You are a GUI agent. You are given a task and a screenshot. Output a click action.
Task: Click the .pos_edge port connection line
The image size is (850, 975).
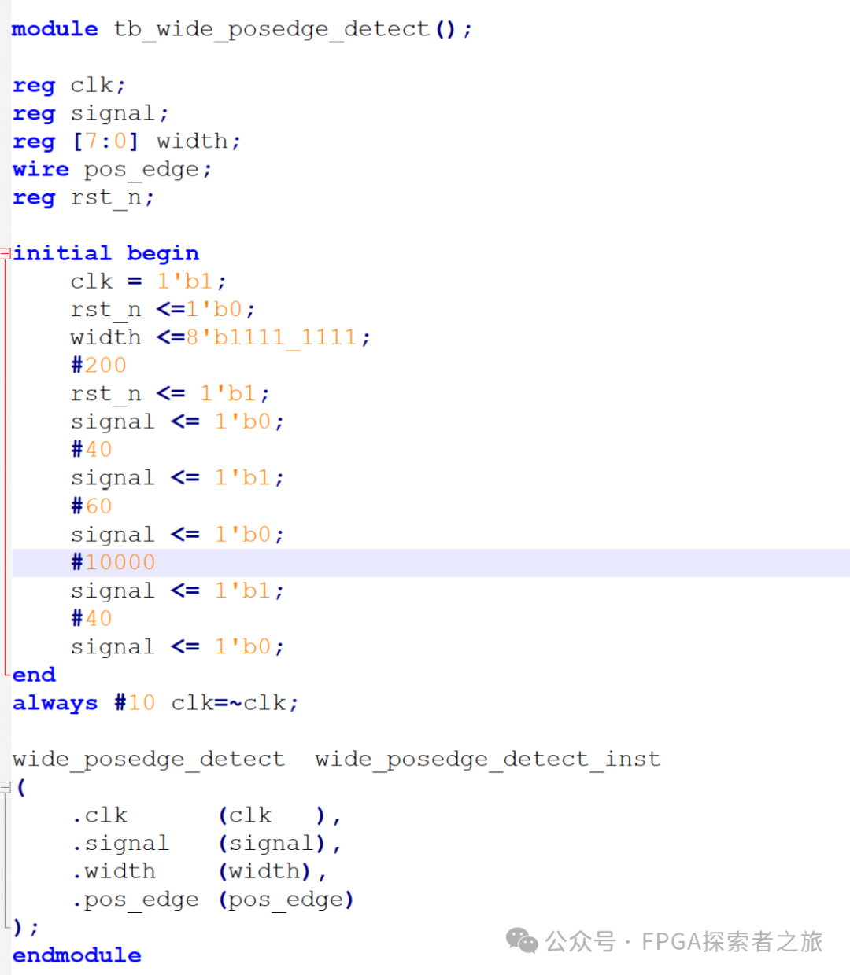pos(213,900)
